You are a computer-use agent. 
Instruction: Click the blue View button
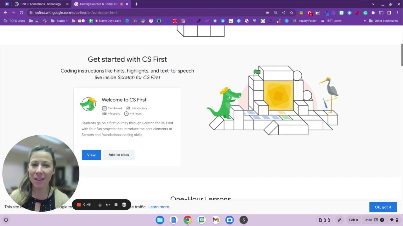91,155
